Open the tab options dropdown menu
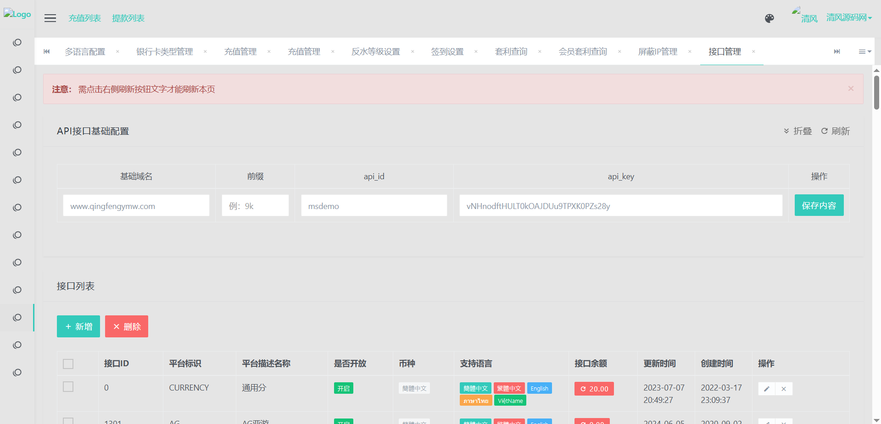Screen dimensions: 881x424 (x=865, y=51)
